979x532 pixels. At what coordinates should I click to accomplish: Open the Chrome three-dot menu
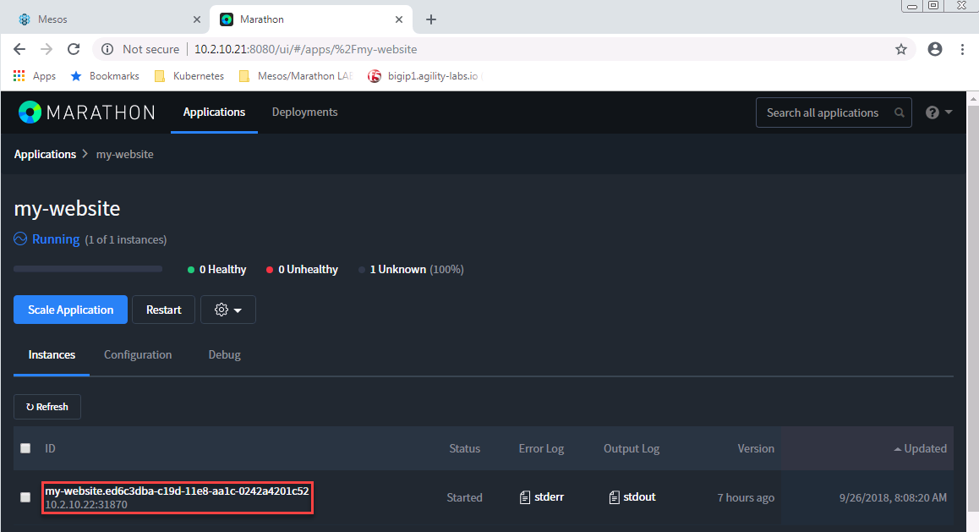[x=962, y=49]
